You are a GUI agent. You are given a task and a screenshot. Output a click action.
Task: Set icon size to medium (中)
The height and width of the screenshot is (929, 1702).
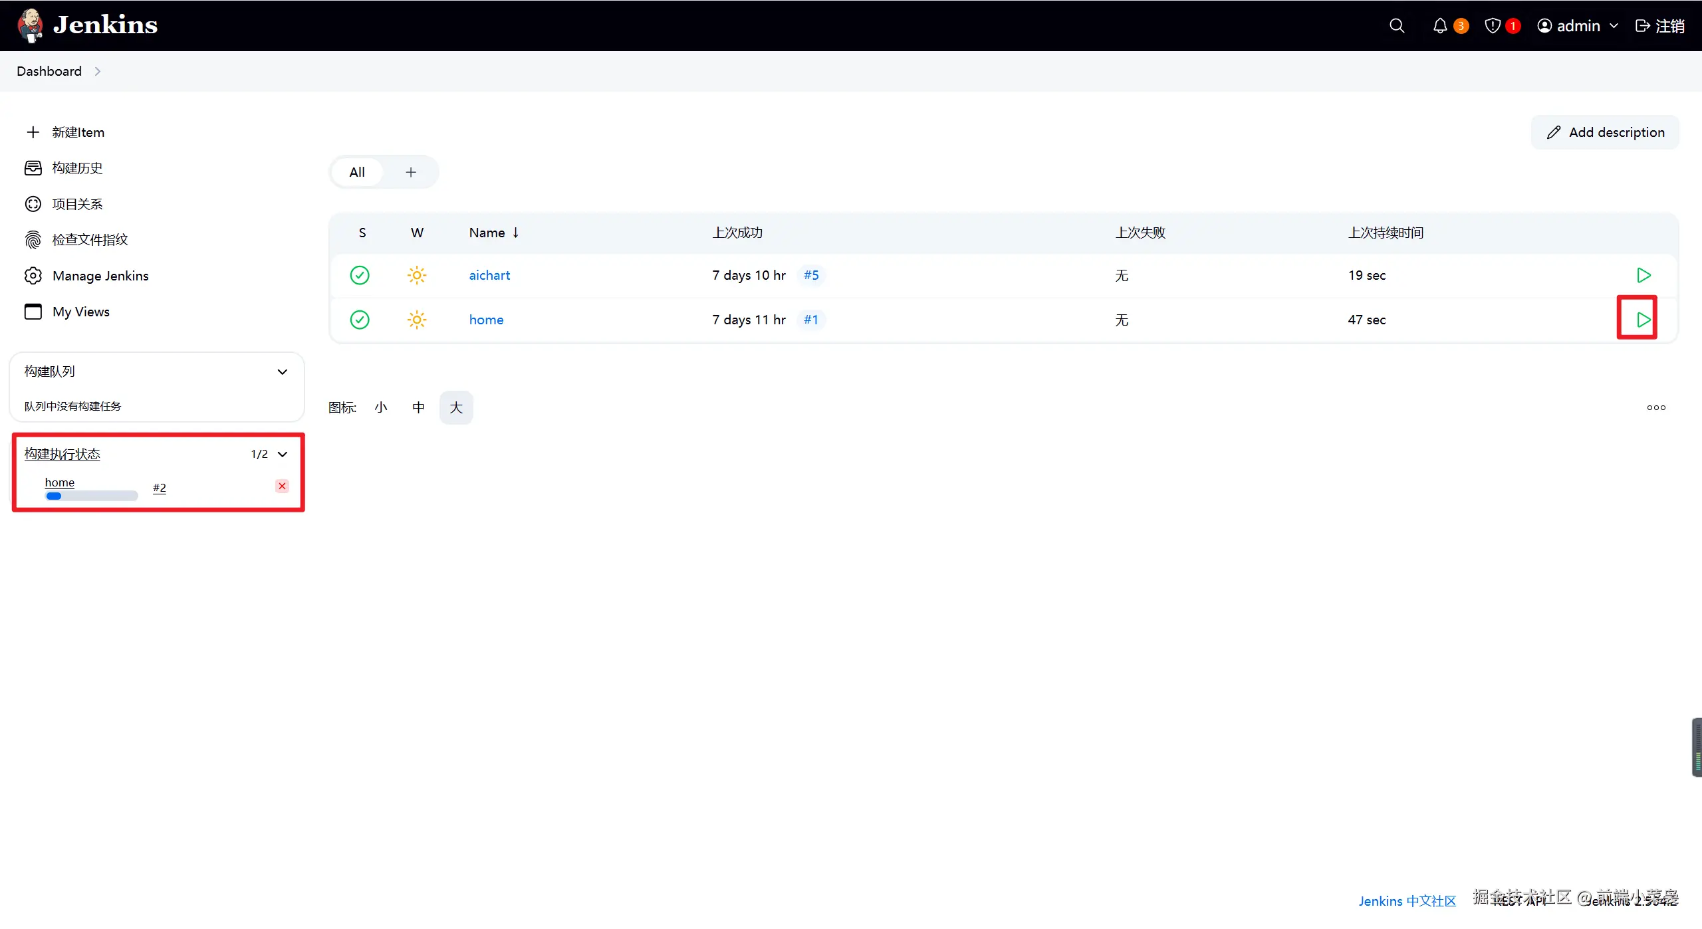(x=418, y=407)
